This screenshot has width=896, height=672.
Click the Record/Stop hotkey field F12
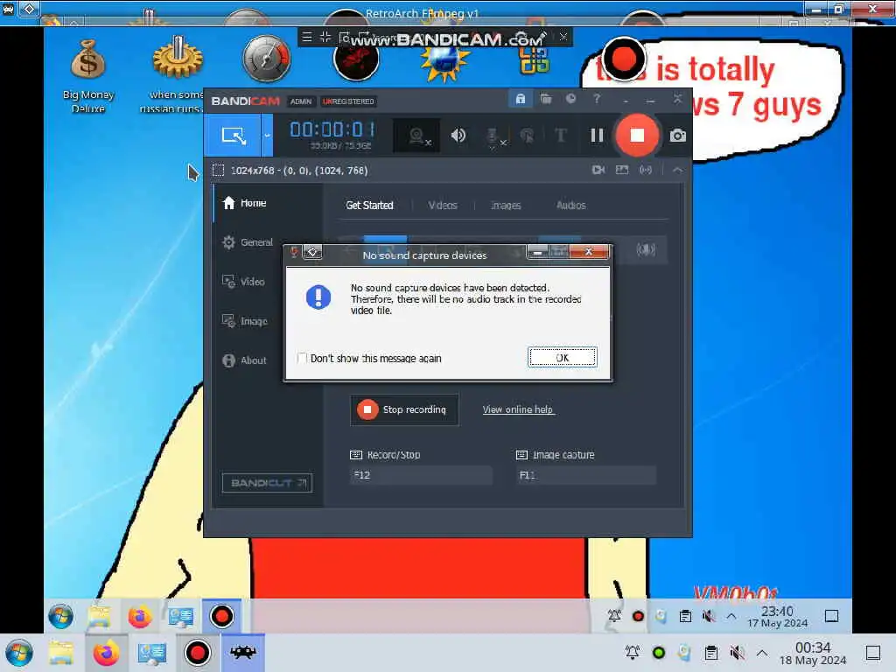pyautogui.click(x=421, y=475)
